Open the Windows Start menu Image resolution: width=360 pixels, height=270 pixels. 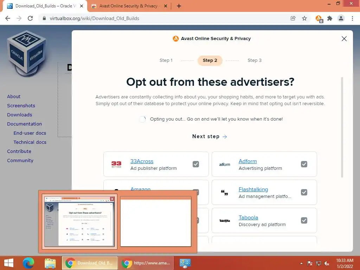tap(9, 263)
